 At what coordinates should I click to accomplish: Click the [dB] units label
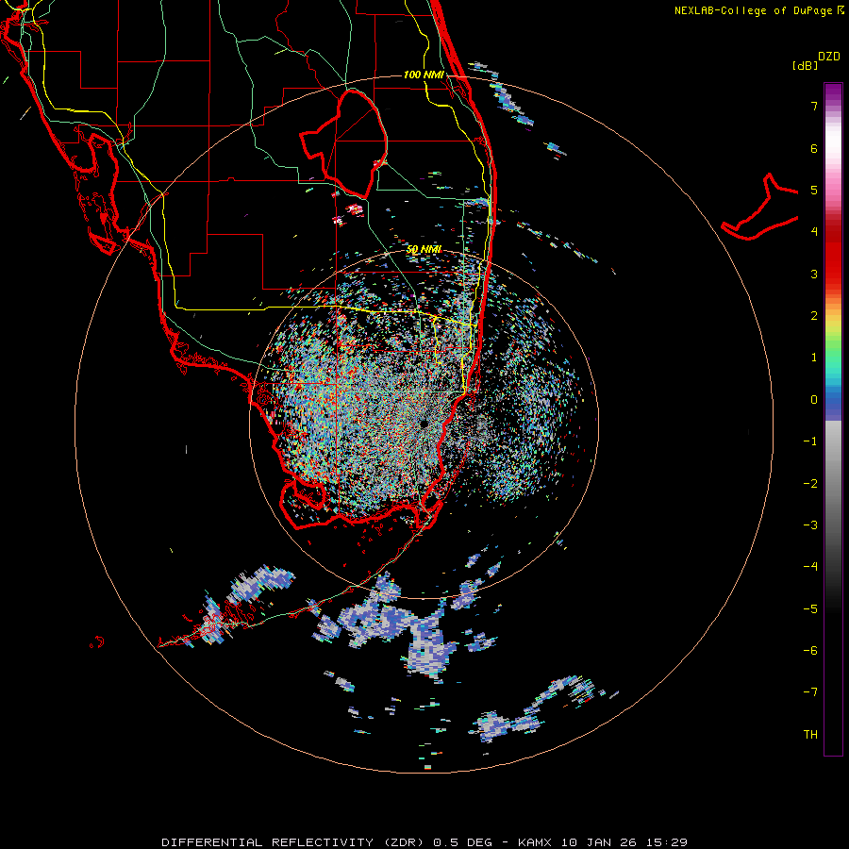point(806,65)
